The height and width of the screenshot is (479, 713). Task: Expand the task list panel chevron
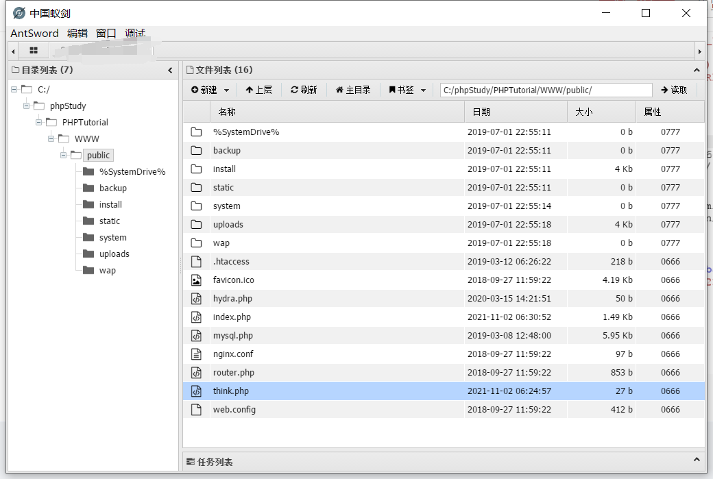pyautogui.click(x=696, y=459)
